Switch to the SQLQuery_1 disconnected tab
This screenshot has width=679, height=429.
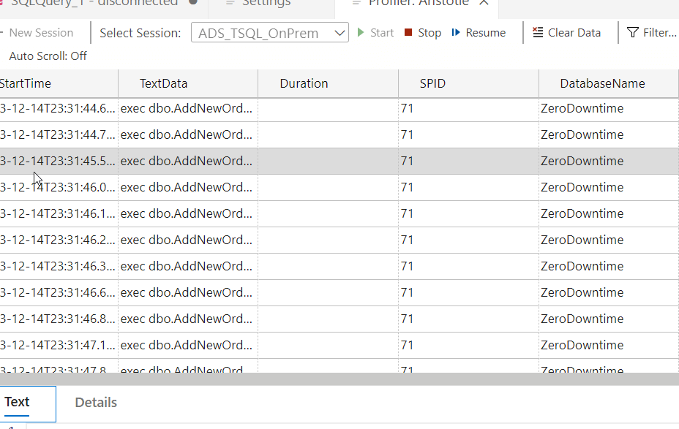coord(95,3)
